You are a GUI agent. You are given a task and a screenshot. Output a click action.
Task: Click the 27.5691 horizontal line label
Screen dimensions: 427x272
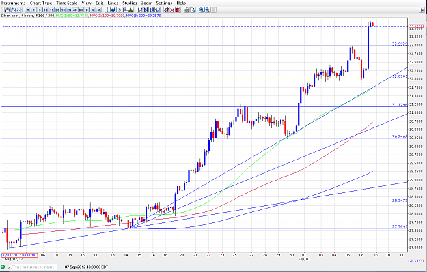click(400, 226)
